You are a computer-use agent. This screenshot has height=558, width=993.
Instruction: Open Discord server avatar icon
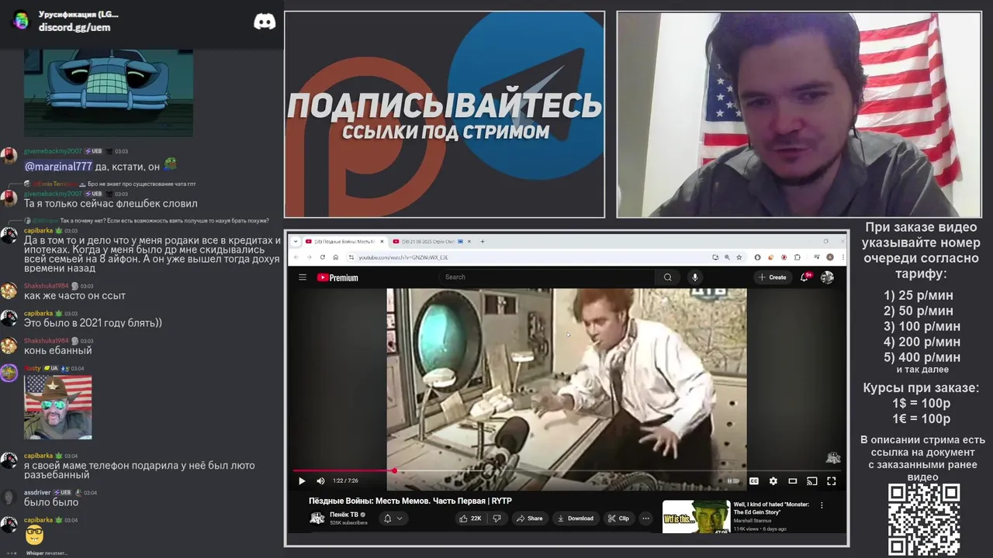click(x=22, y=21)
